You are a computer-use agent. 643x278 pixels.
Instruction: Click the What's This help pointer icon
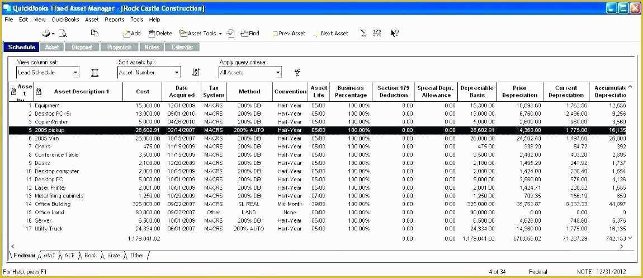[395, 33]
